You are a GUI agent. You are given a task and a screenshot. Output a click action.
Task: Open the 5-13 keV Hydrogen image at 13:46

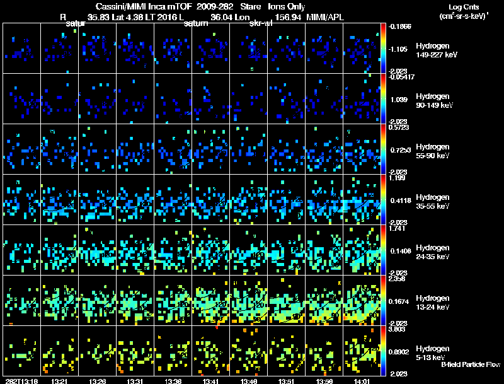click(x=249, y=351)
